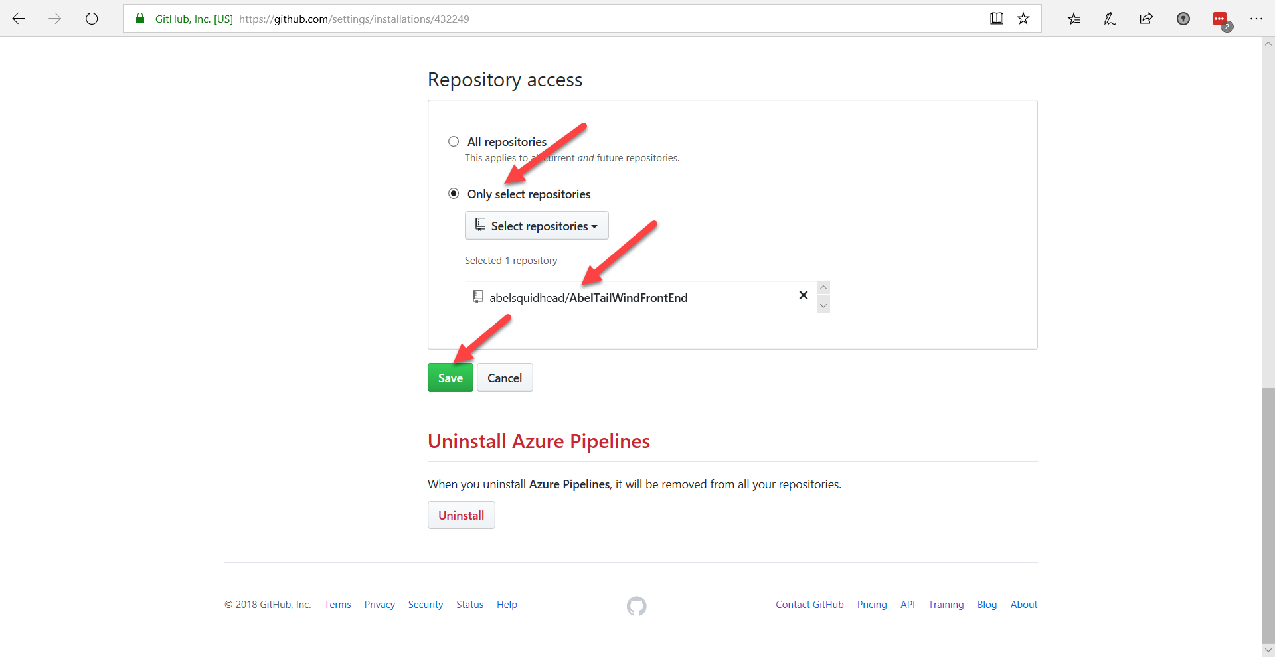Screen dimensions: 1275x657
Task: Open the round extension icon in toolbar
Action: [1183, 19]
